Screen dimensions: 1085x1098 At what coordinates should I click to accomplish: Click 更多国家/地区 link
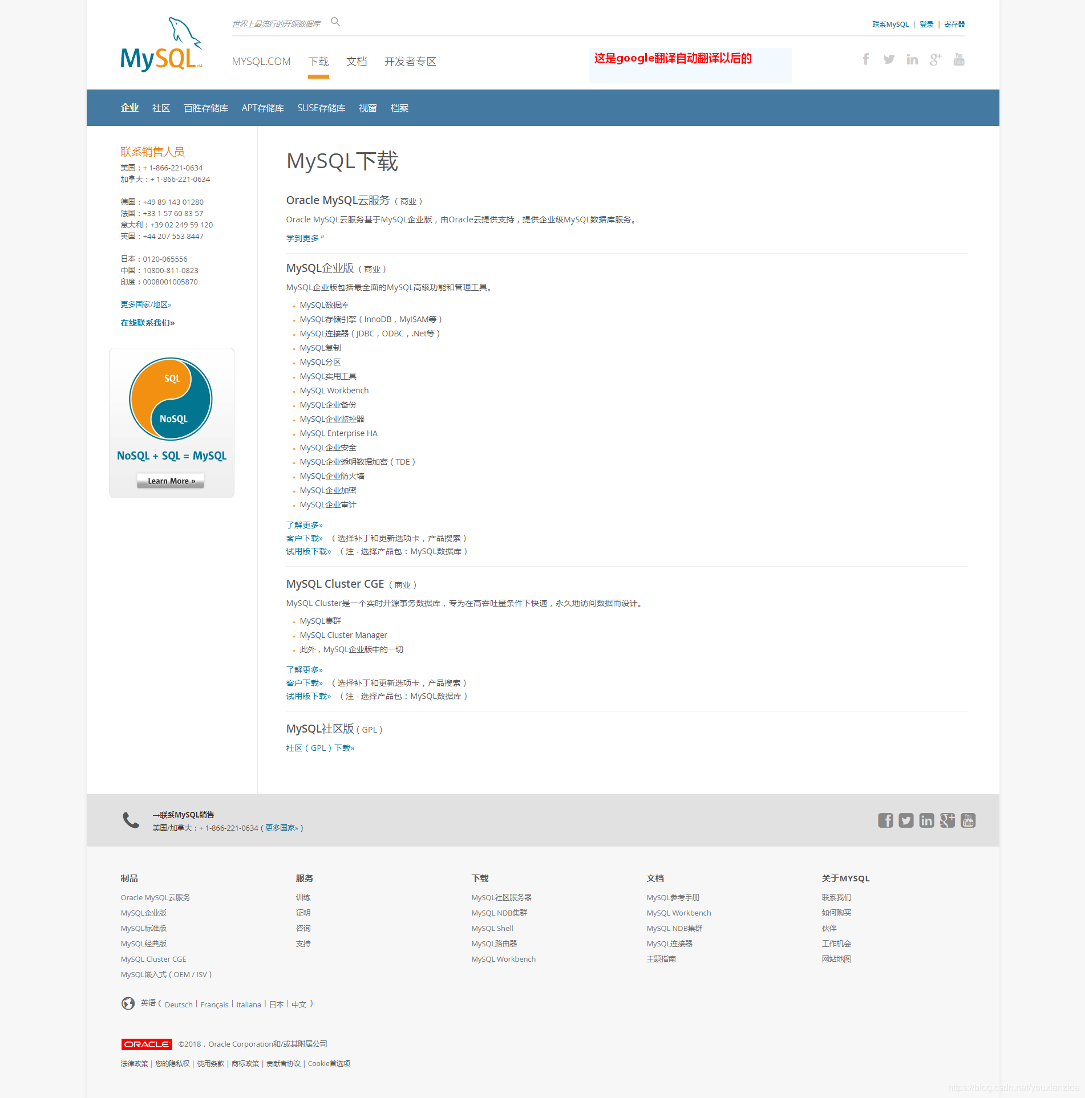click(146, 304)
